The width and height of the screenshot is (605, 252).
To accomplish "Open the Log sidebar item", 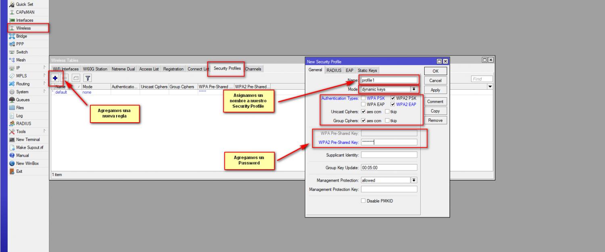I will pos(20,115).
